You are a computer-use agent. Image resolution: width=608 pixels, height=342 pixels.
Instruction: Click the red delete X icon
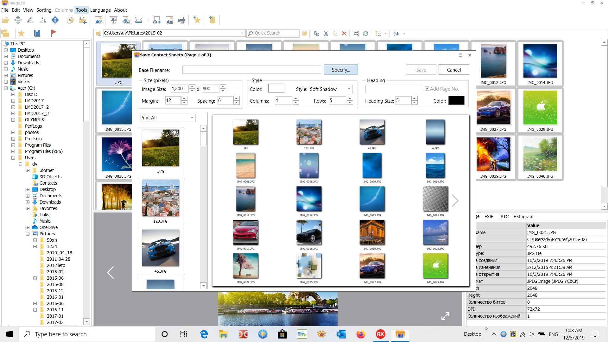pos(344,33)
